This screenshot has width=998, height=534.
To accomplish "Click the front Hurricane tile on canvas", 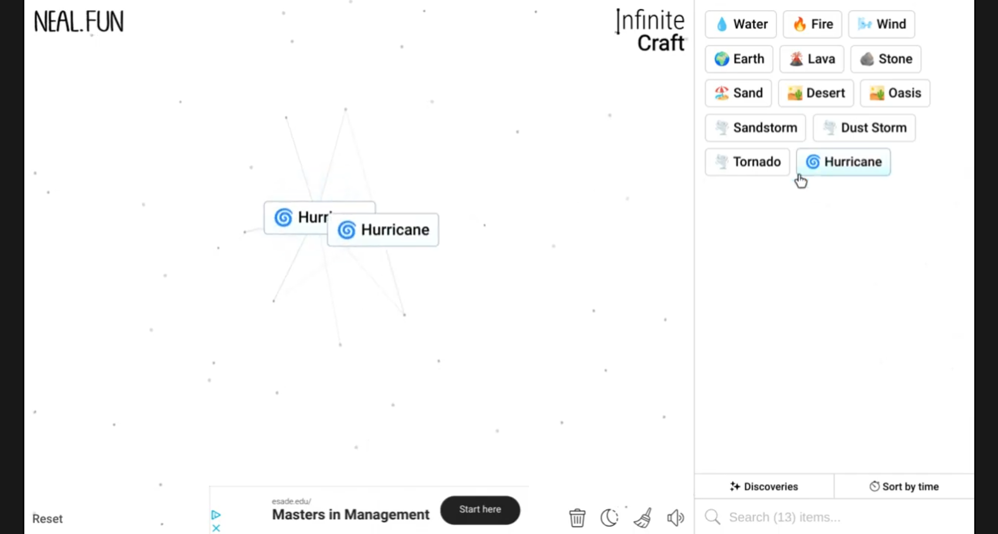I will pyautogui.click(x=383, y=230).
